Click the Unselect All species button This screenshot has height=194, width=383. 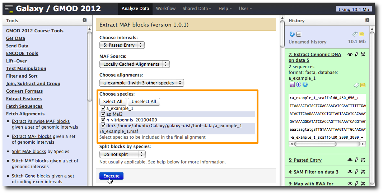144,102
